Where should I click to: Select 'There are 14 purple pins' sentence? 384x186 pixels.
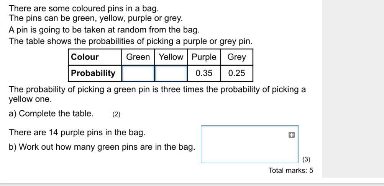click(77, 133)
